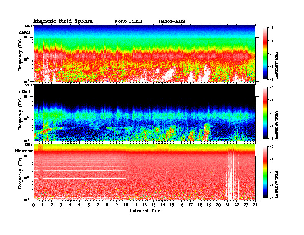The width and height of the screenshot is (304, 235).
Task: Click hour "13" on the Universal Time axis
Action: pyautogui.click(x=154, y=205)
